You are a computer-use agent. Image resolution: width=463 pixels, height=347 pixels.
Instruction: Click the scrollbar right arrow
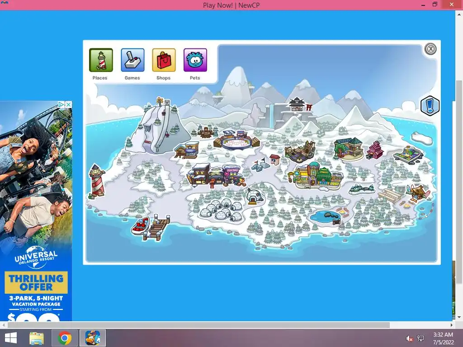tap(452, 325)
